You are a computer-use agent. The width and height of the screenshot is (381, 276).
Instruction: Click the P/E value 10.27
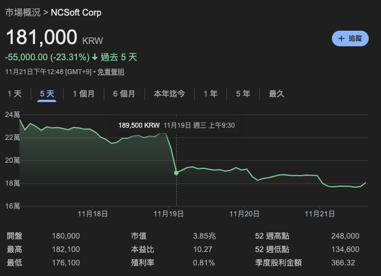tap(202, 249)
